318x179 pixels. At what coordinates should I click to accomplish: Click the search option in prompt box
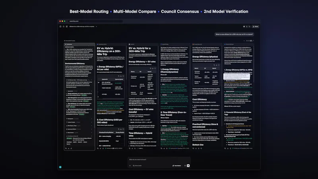pos(137,165)
